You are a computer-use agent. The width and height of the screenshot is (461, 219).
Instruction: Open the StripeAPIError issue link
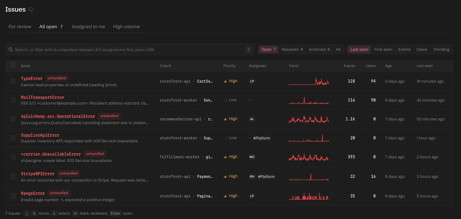(38, 174)
